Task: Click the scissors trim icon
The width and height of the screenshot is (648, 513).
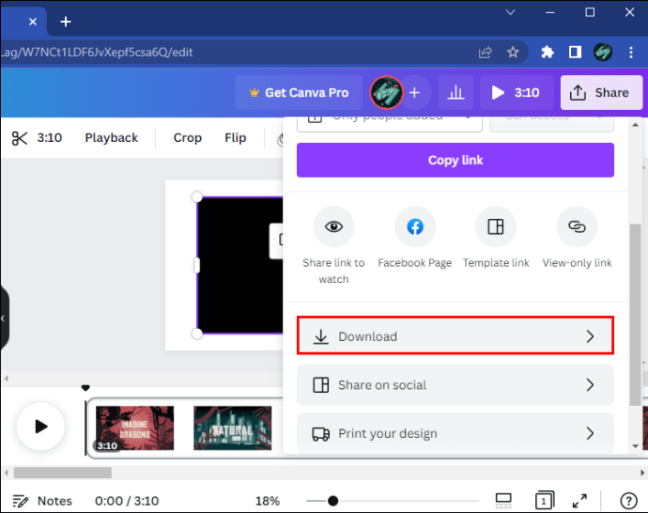Action: [x=19, y=138]
